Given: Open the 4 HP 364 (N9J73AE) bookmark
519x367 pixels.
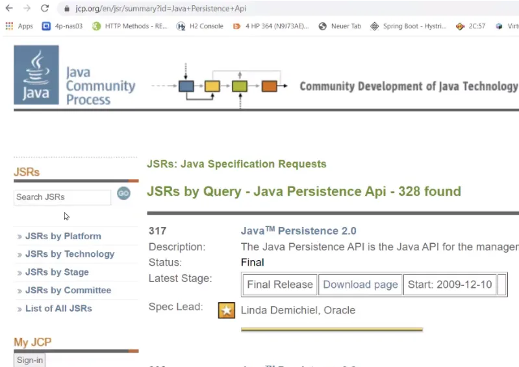Looking at the screenshot, I should (271, 26).
